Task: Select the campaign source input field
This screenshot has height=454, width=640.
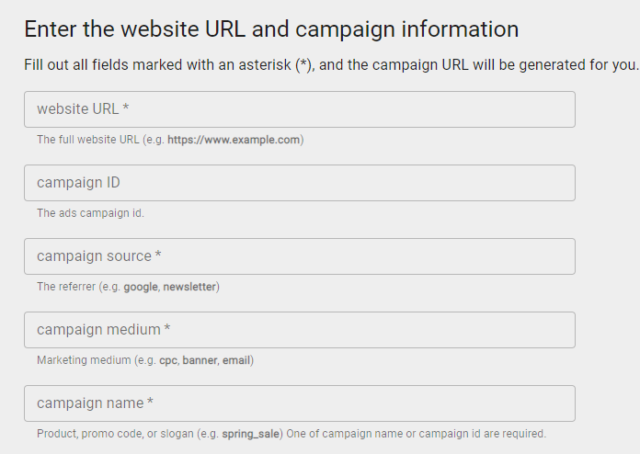Action: point(299,256)
